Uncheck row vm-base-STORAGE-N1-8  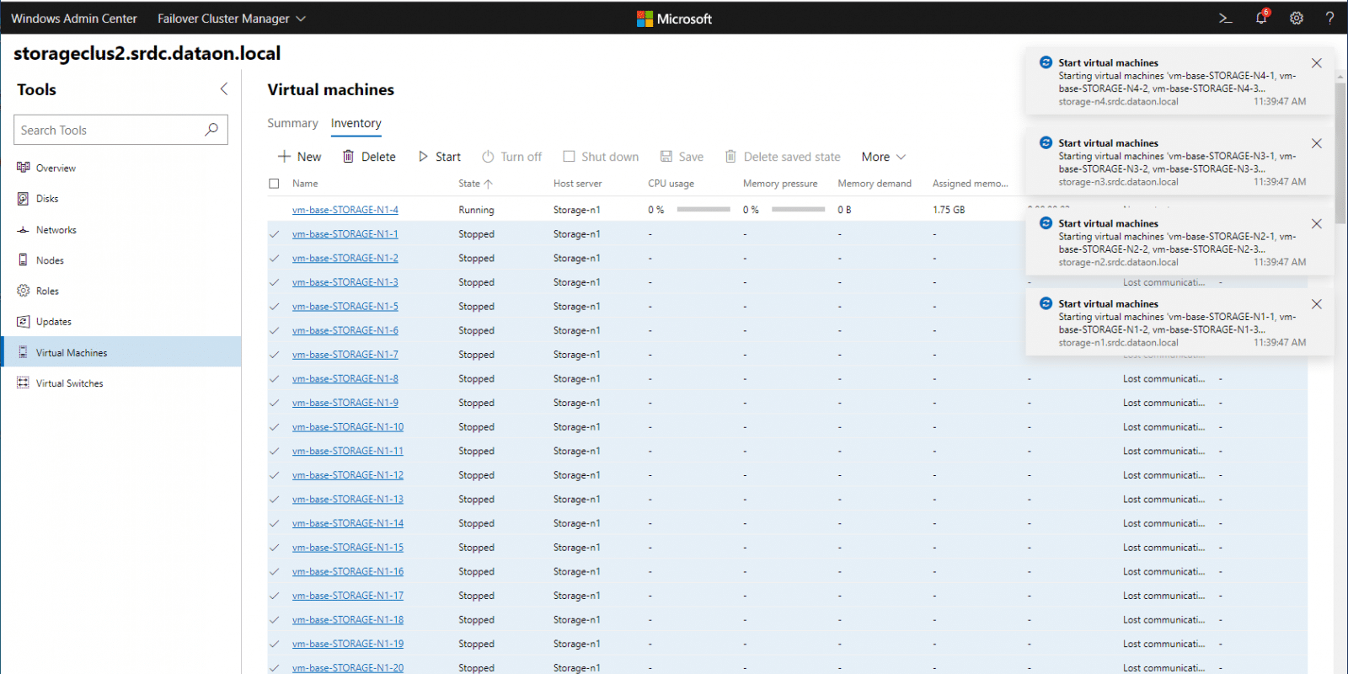click(x=274, y=379)
